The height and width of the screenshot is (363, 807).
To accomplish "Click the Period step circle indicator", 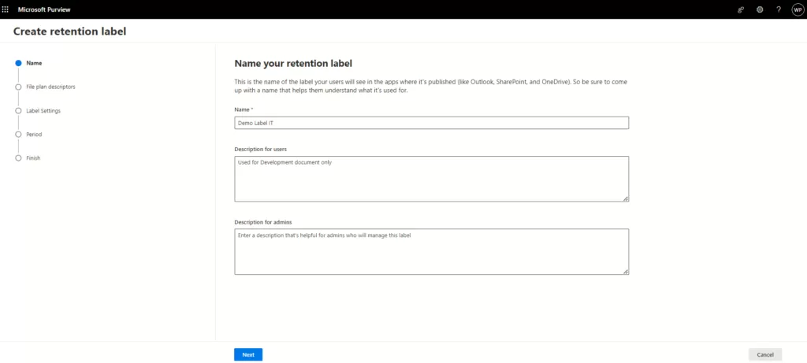I will pyautogui.click(x=18, y=135).
